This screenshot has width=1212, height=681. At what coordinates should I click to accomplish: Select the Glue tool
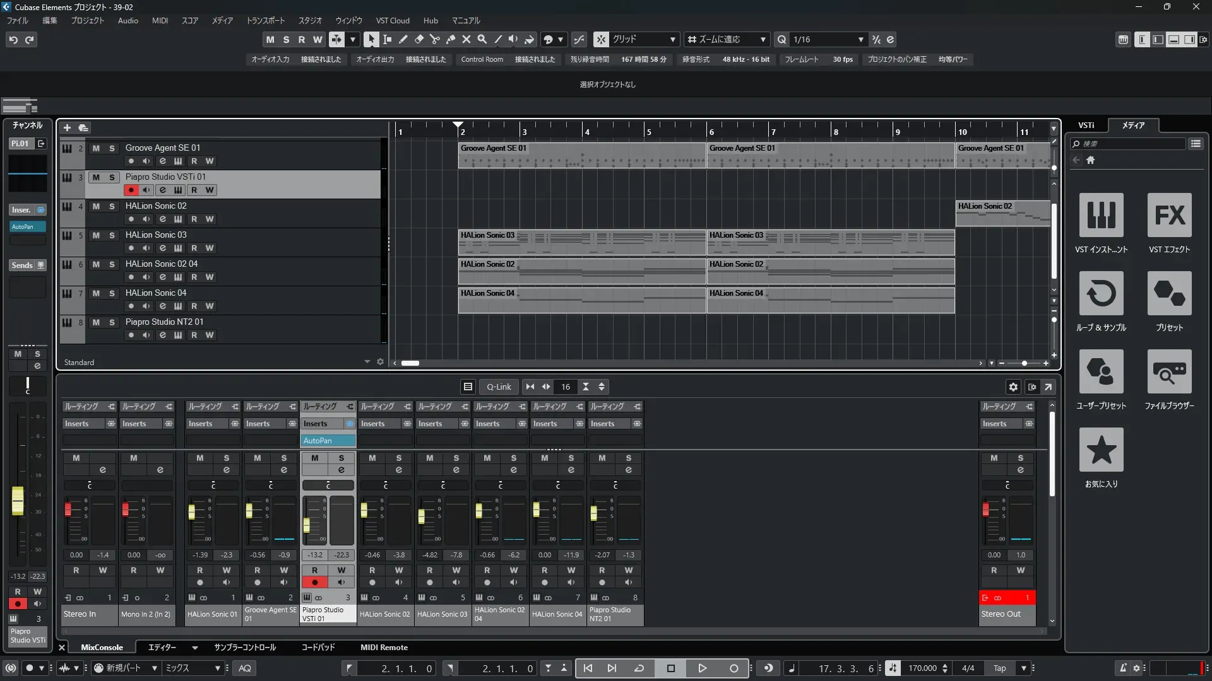pyautogui.click(x=451, y=40)
